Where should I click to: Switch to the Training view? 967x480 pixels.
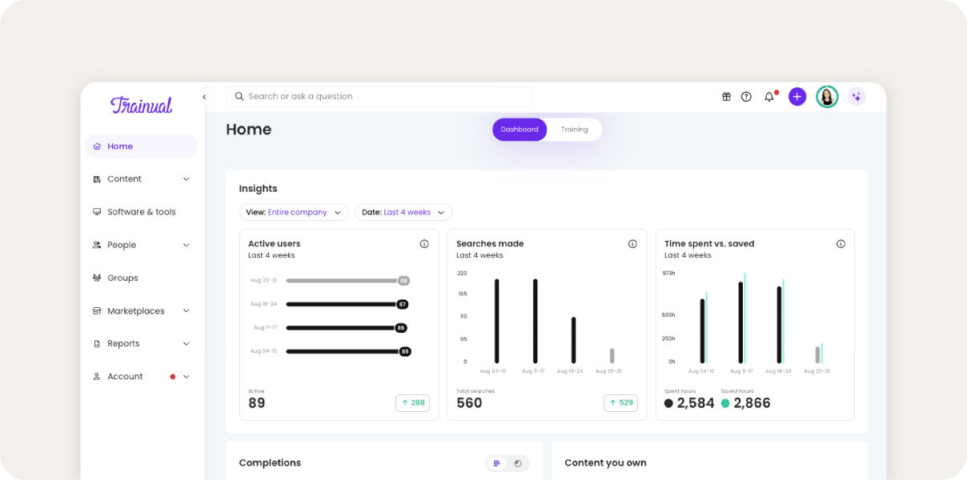574,130
